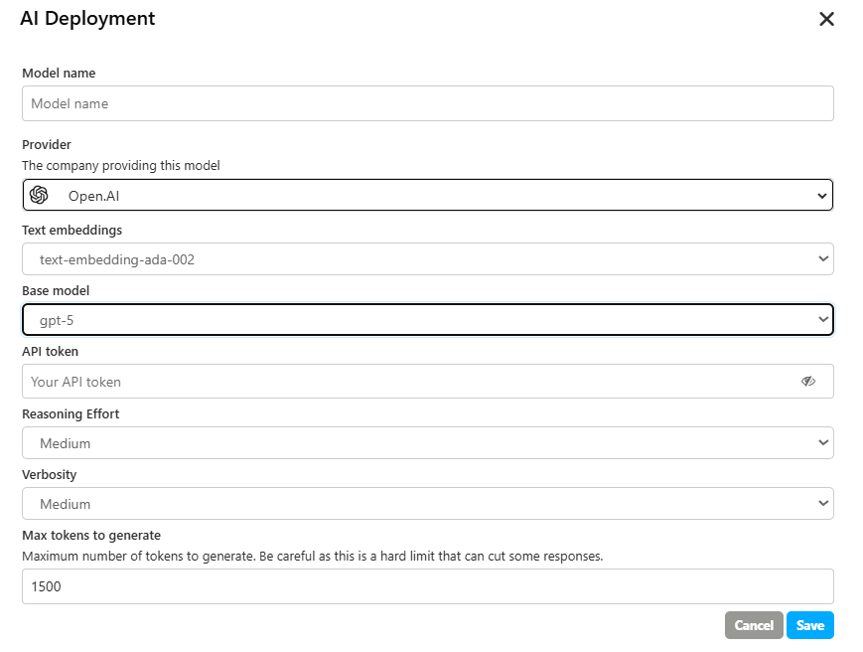Click the Provider label

(x=47, y=145)
